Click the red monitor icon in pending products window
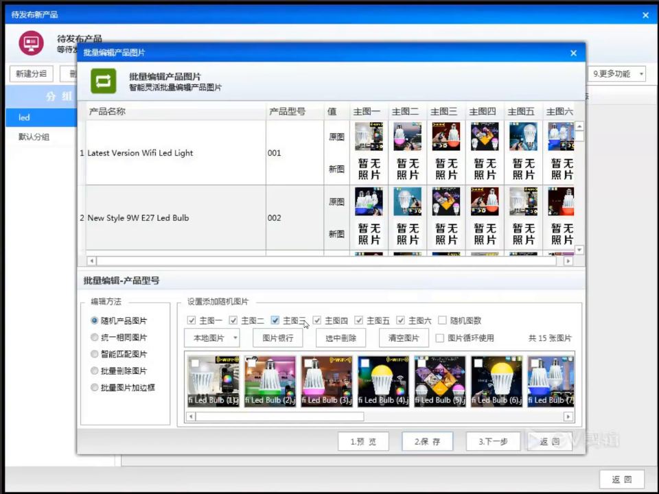Image resolution: width=659 pixels, height=494 pixels. point(31,43)
